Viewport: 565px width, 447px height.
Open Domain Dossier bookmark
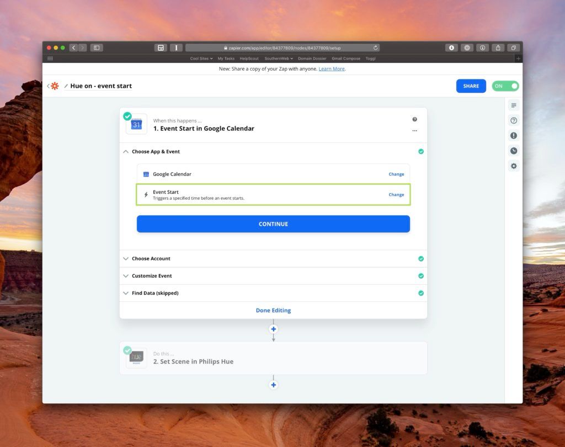(312, 58)
